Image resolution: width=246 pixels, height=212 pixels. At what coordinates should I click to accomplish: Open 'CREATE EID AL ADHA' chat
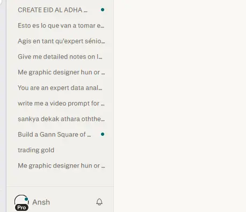[x=53, y=10]
